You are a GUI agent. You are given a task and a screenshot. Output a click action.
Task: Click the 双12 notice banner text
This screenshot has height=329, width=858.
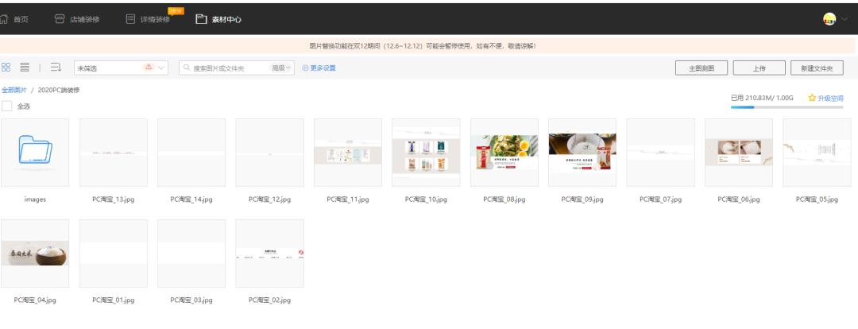(x=423, y=46)
